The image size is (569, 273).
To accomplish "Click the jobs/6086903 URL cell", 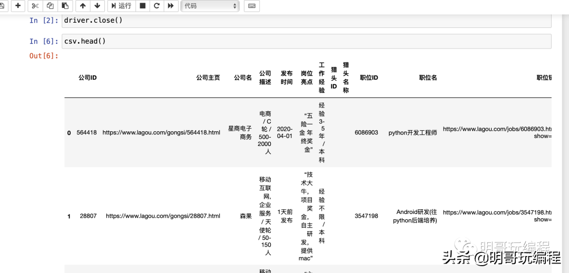I will [x=497, y=132].
